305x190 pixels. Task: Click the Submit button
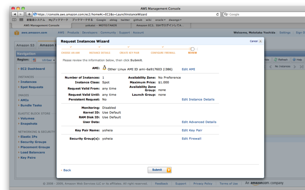coord(159,170)
